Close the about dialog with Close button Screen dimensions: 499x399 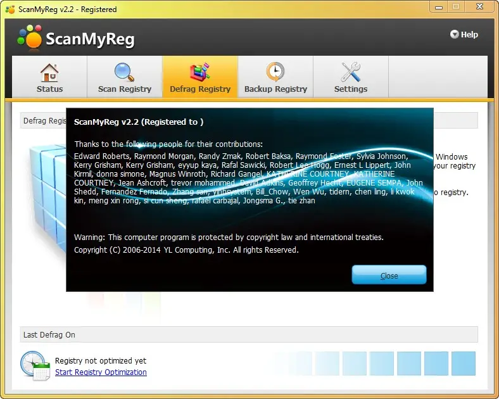click(x=389, y=275)
